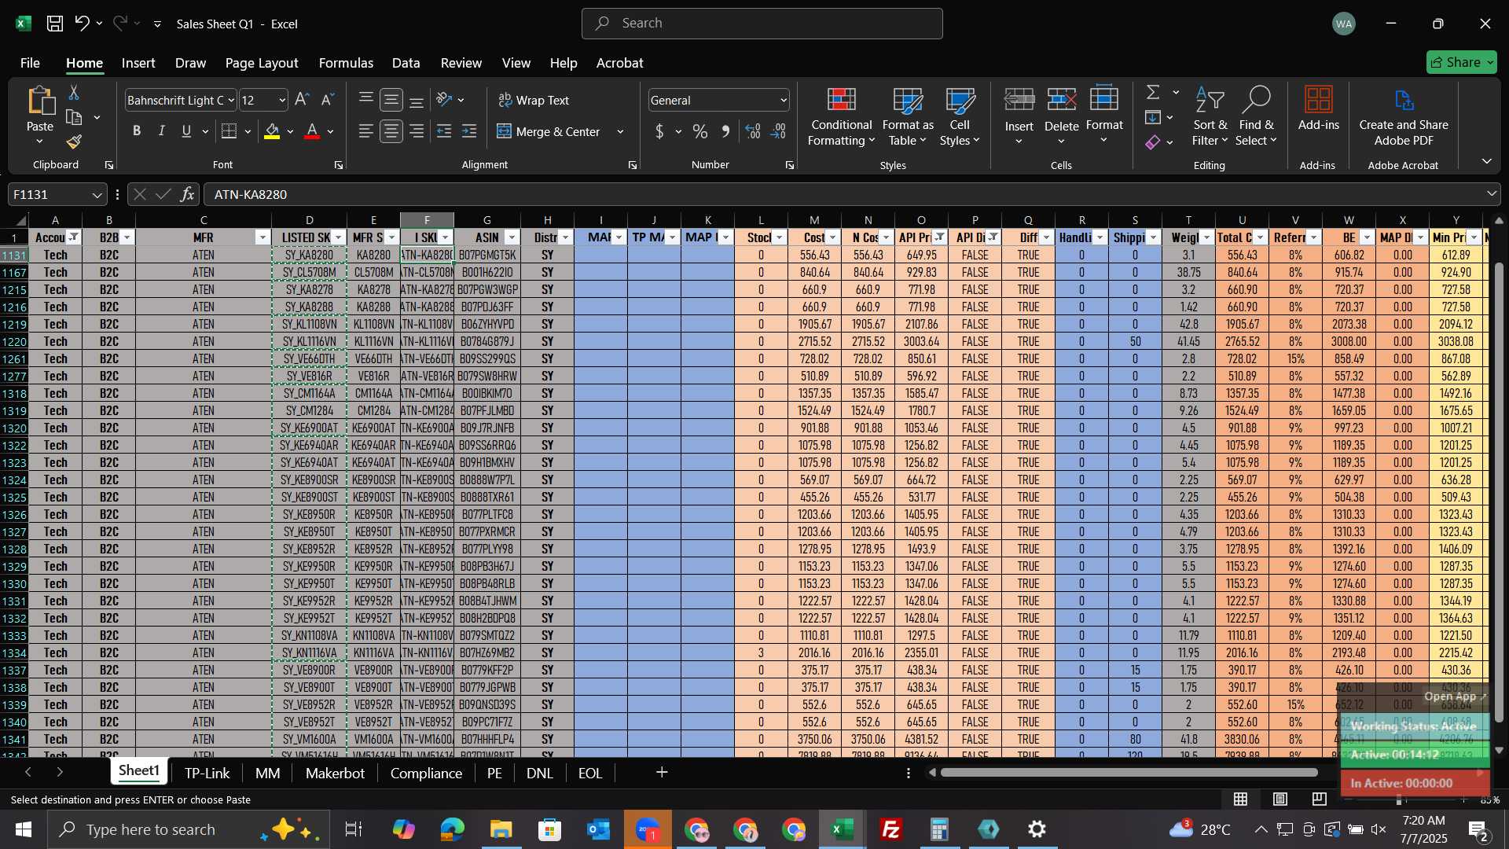Click the Fill down icon
The image size is (1509, 849).
[x=1153, y=117]
